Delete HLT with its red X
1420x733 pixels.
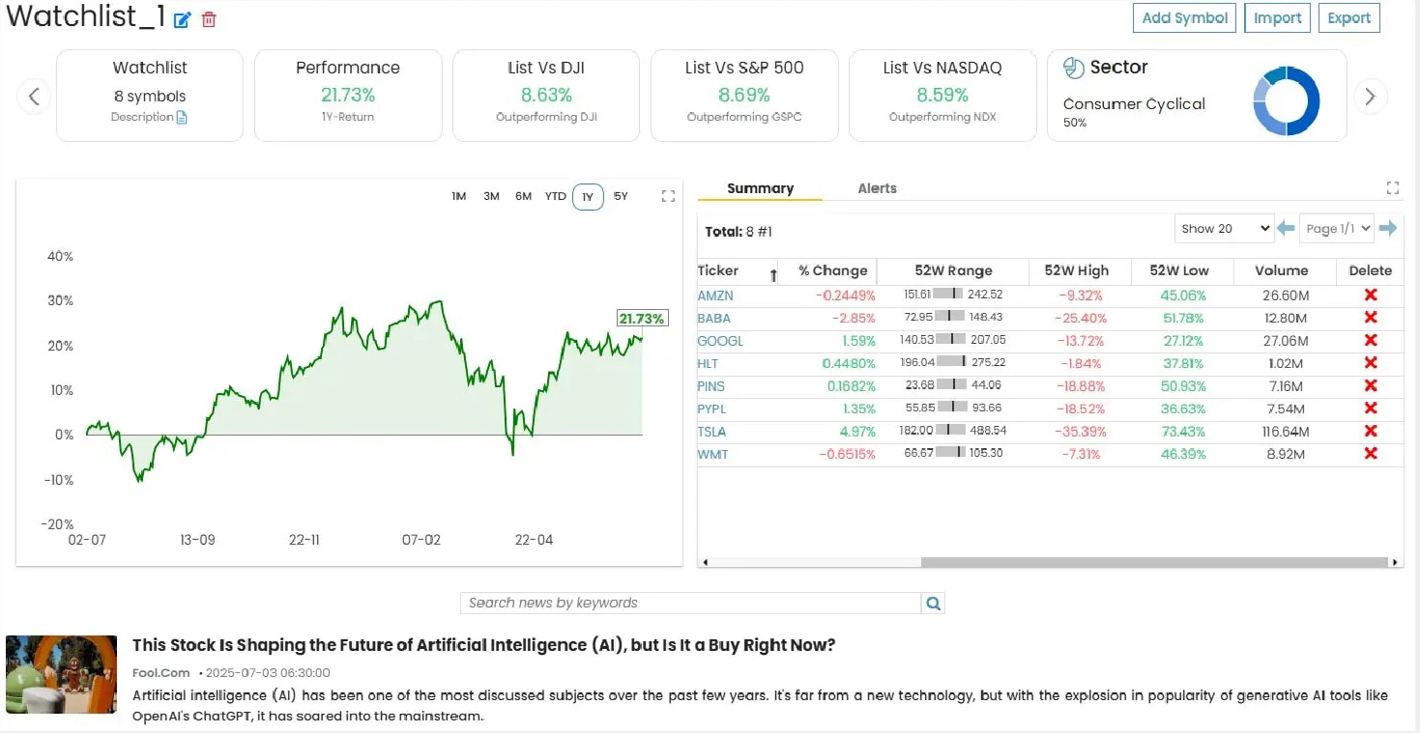pyautogui.click(x=1370, y=362)
